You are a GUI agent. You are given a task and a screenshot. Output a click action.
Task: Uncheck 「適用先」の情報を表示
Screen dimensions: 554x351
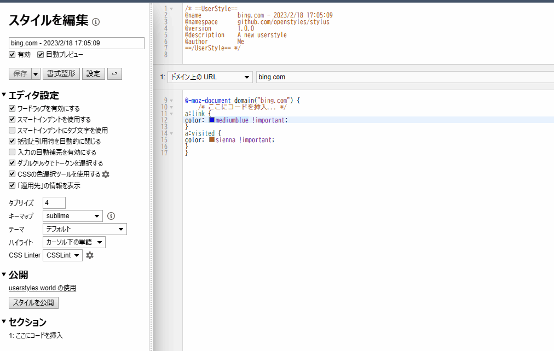[12, 185]
